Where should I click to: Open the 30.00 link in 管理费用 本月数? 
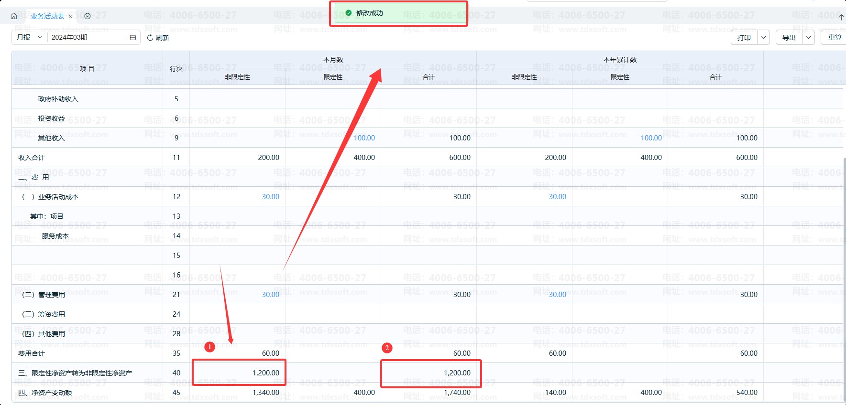(271, 295)
